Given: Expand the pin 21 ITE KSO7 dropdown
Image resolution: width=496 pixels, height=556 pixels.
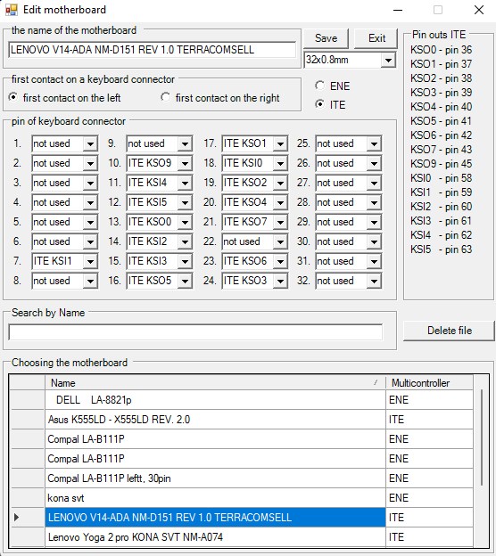Looking at the screenshot, I should tap(280, 223).
